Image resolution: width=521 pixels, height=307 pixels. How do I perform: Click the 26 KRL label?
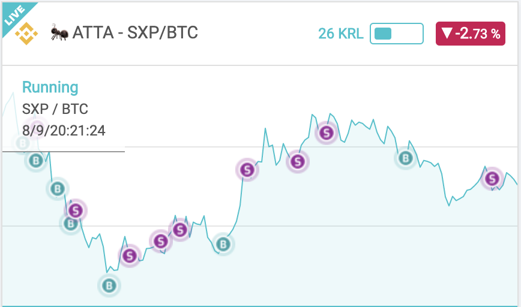tap(340, 34)
